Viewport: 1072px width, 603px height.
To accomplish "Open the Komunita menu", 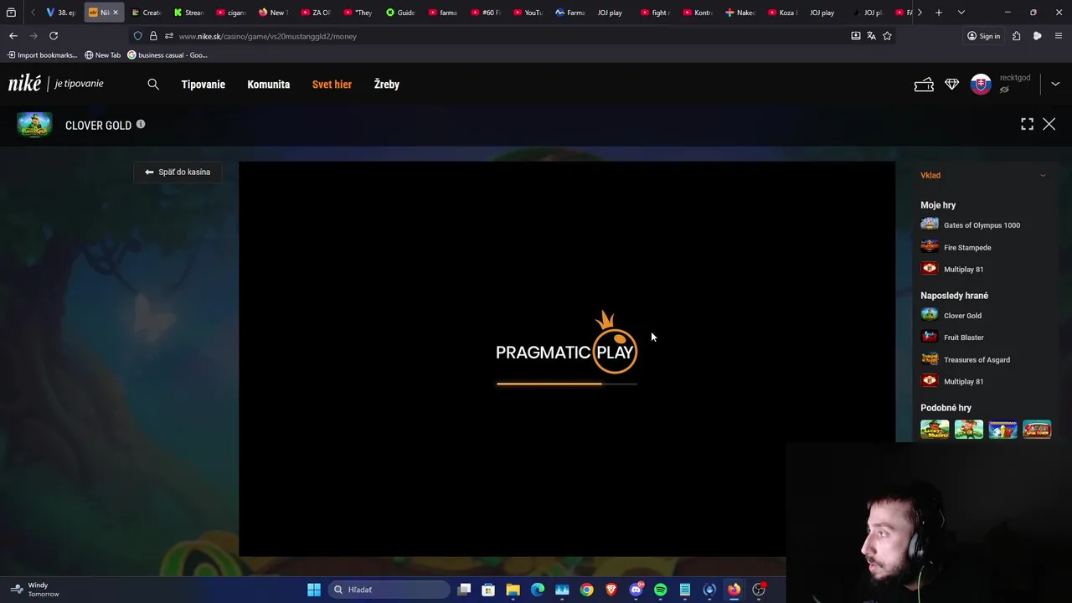I will click(269, 85).
